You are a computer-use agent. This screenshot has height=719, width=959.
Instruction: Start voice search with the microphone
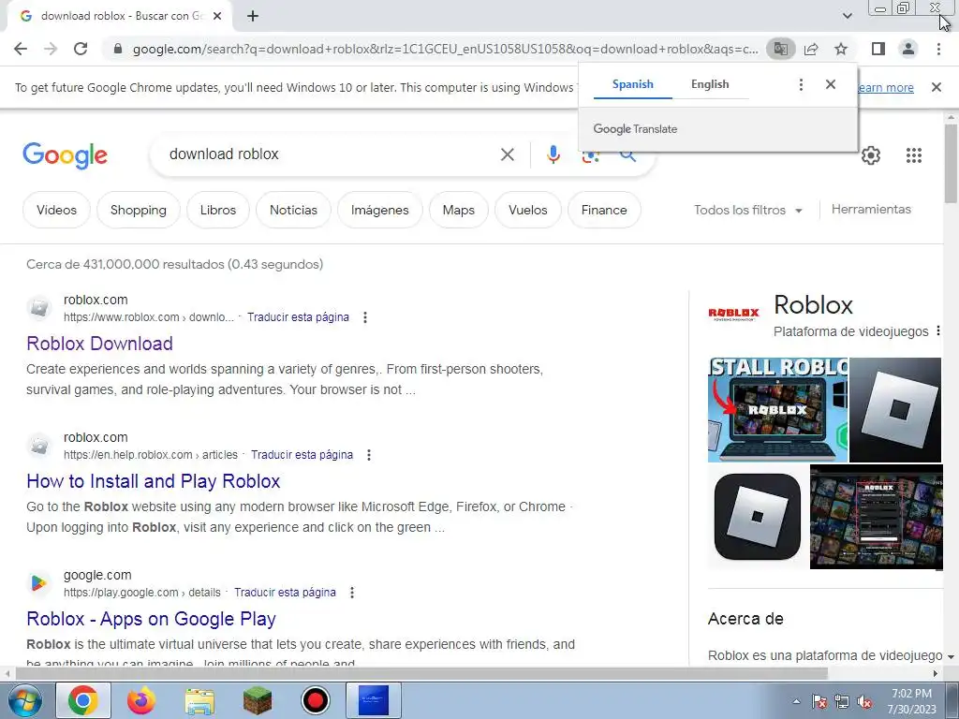point(553,154)
